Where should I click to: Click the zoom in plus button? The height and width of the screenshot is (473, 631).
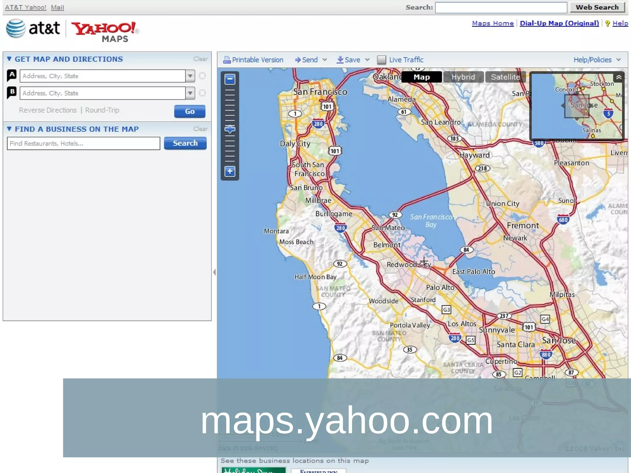click(230, 171)
